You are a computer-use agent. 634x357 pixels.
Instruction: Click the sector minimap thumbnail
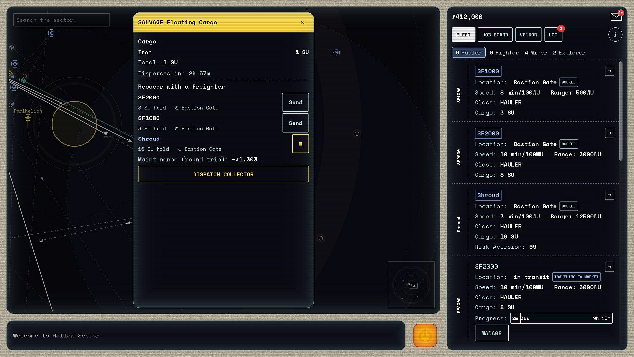click(x=411, y=285)
